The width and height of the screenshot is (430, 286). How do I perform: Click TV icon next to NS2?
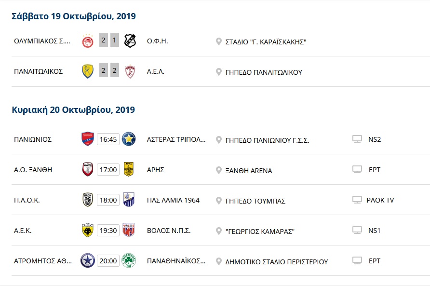(x=357, y=139)
